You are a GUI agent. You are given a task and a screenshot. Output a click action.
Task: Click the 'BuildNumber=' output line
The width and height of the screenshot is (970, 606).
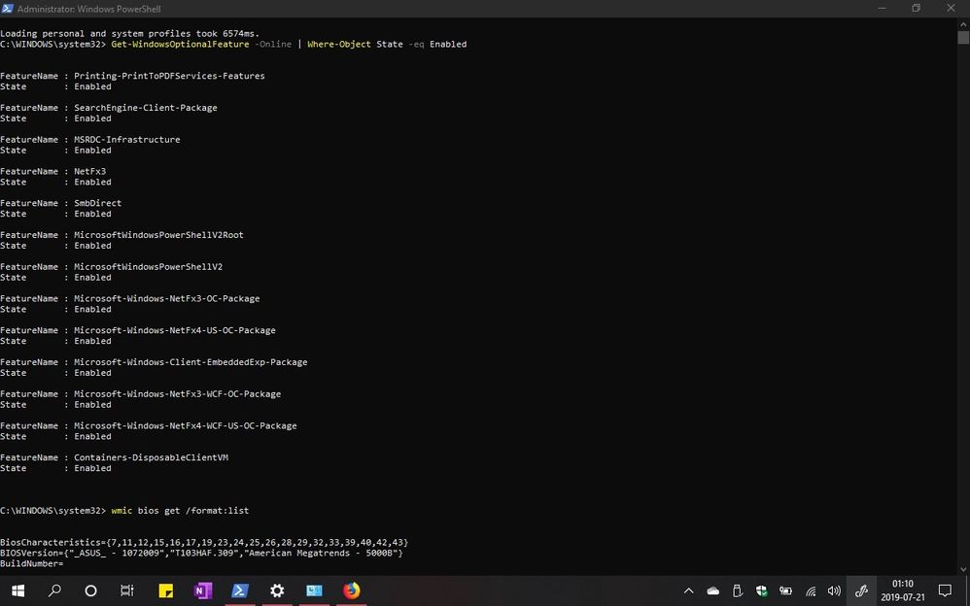click(31, 563)
